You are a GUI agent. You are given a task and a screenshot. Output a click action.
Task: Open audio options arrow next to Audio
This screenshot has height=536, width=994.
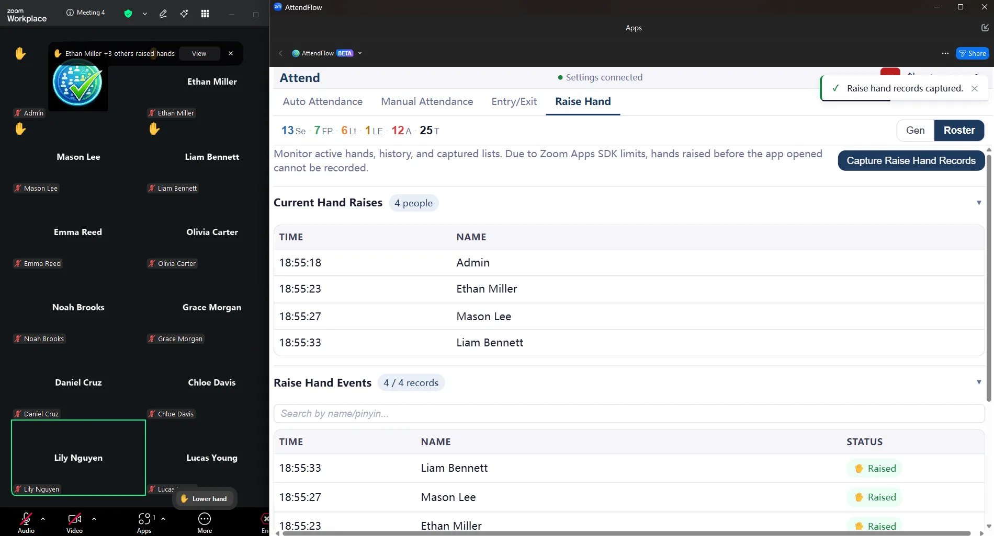pyautogui.click(x=43, y=519)
